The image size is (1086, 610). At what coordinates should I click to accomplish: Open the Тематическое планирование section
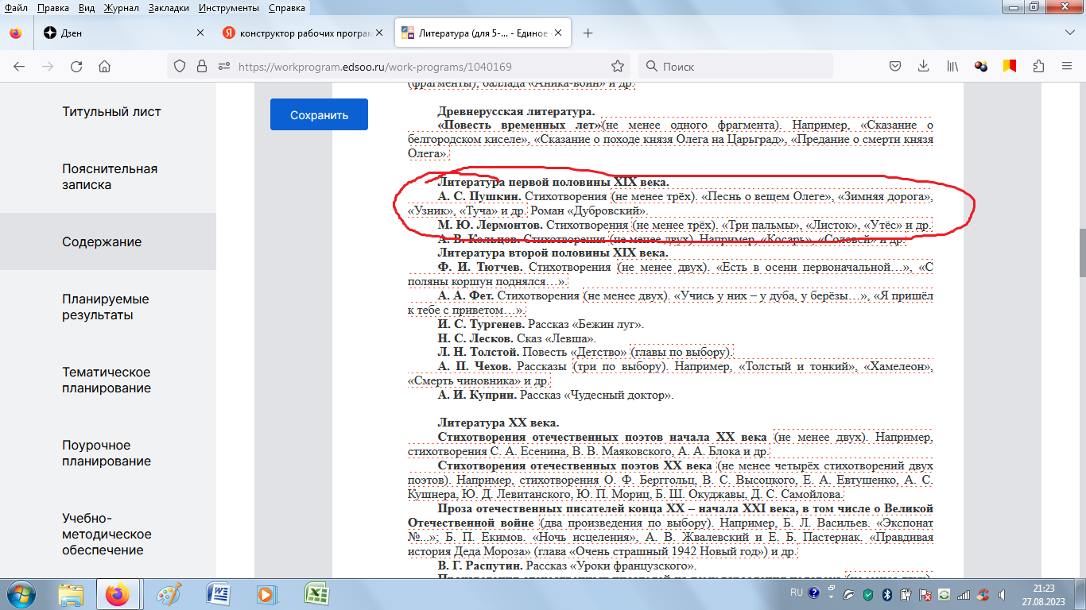(x=107, y=380)
